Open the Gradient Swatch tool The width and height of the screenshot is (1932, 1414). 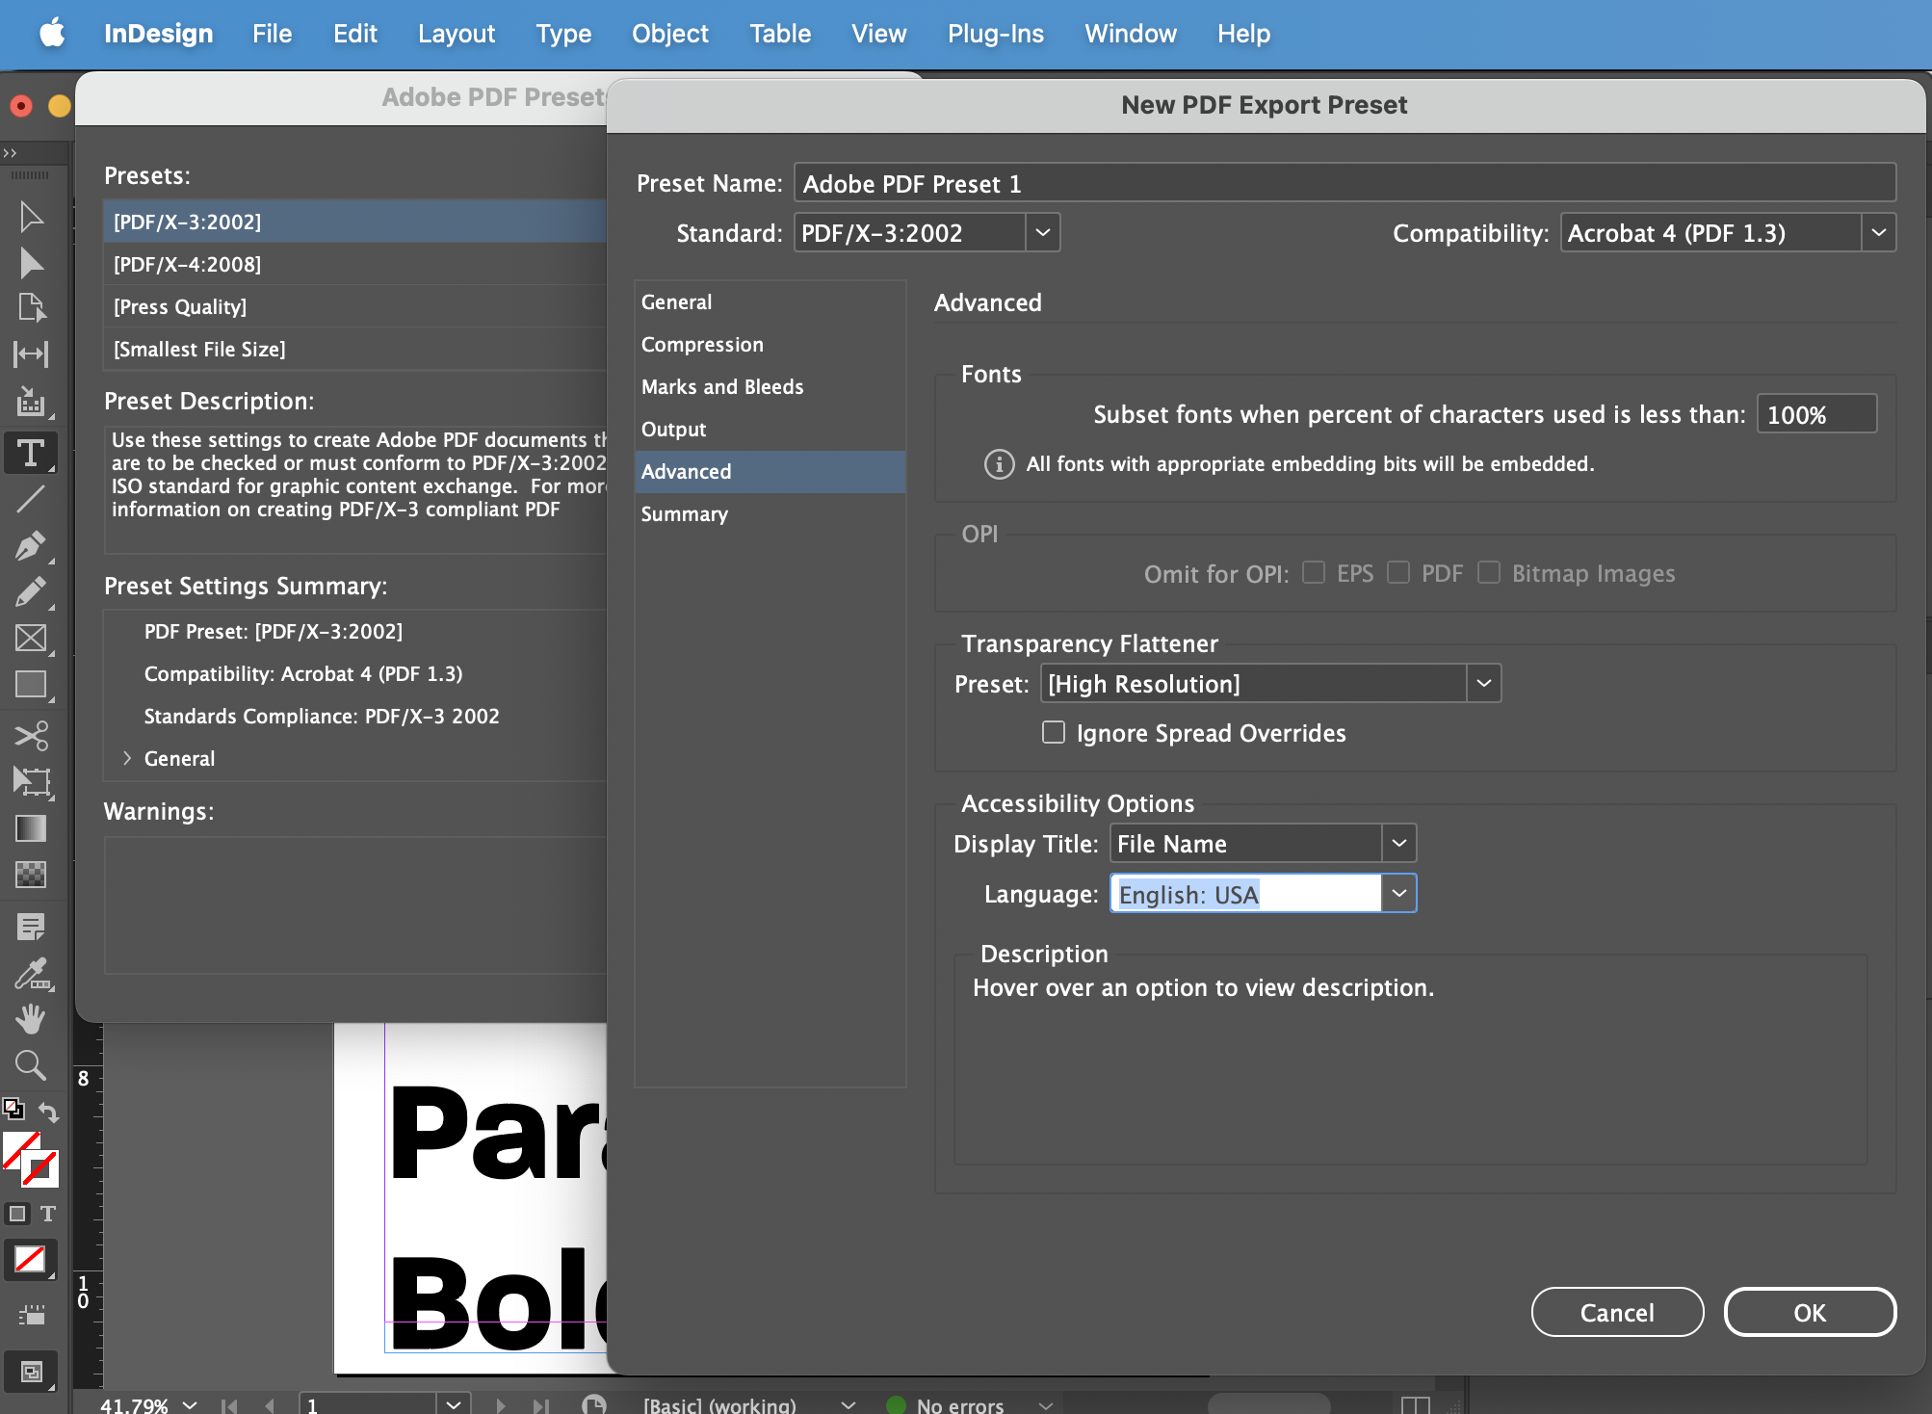(31, 828)
